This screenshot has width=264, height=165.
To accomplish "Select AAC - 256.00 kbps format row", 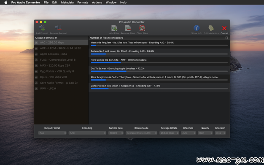I will coord(61,43).
